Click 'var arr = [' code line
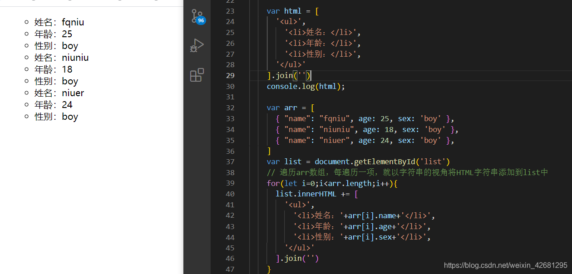This screenshot has height=274, width=572. tap(291, 108)
